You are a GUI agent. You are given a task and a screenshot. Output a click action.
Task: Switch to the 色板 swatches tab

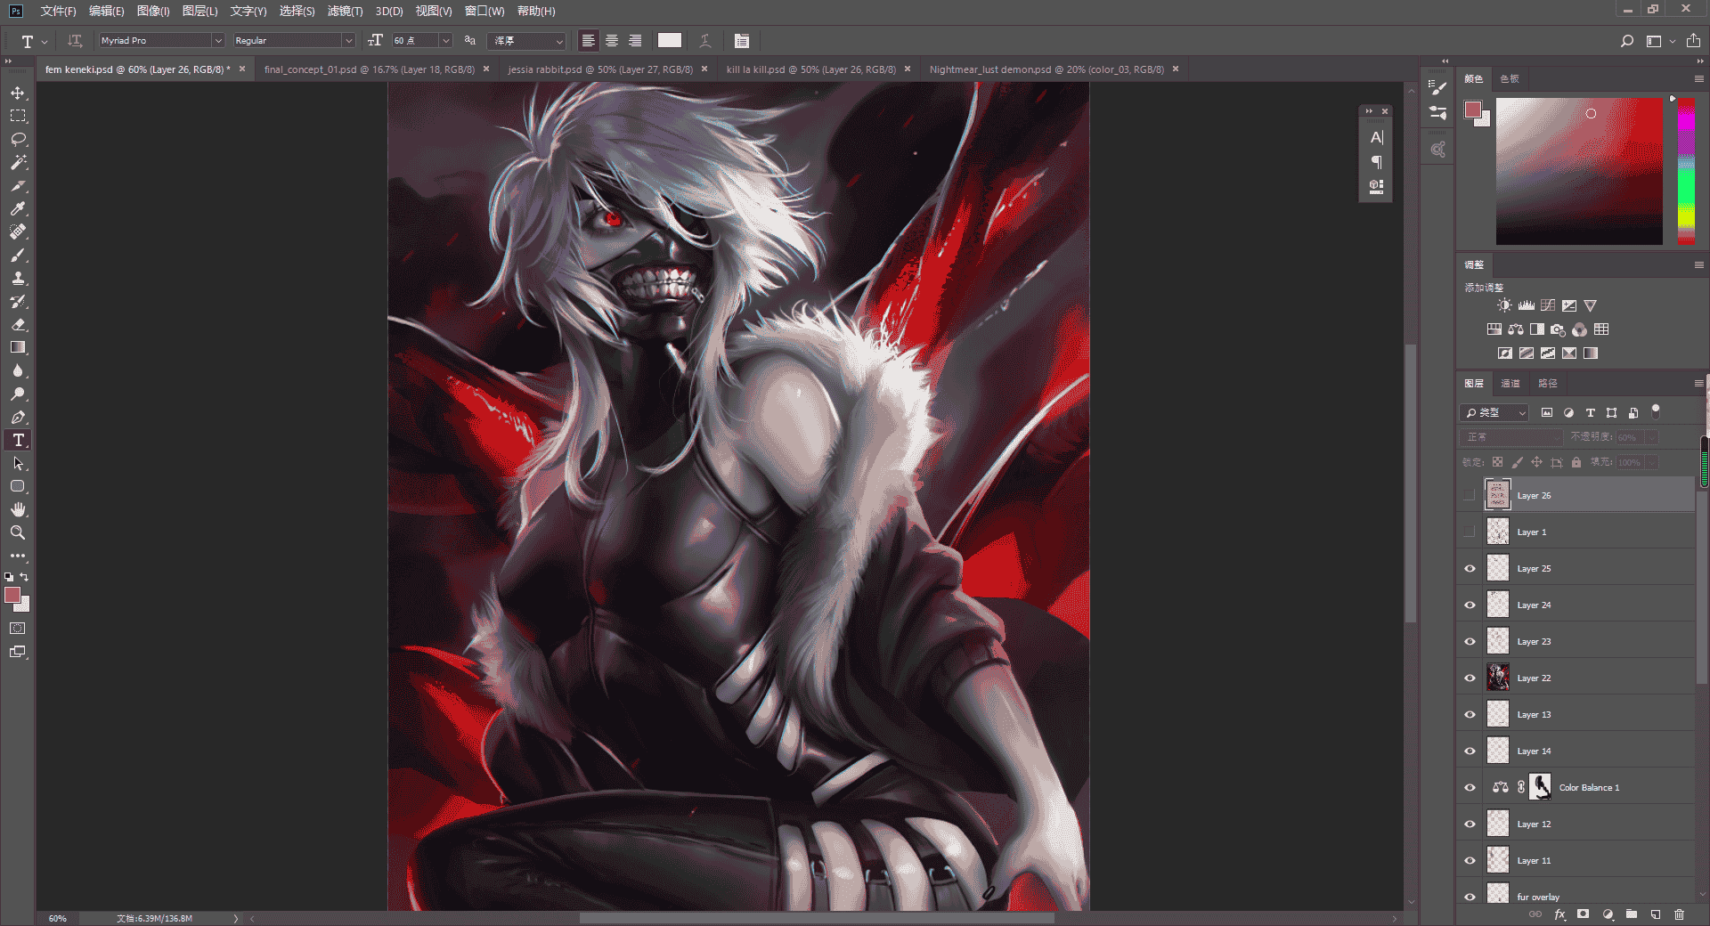tap(1510, 78)
